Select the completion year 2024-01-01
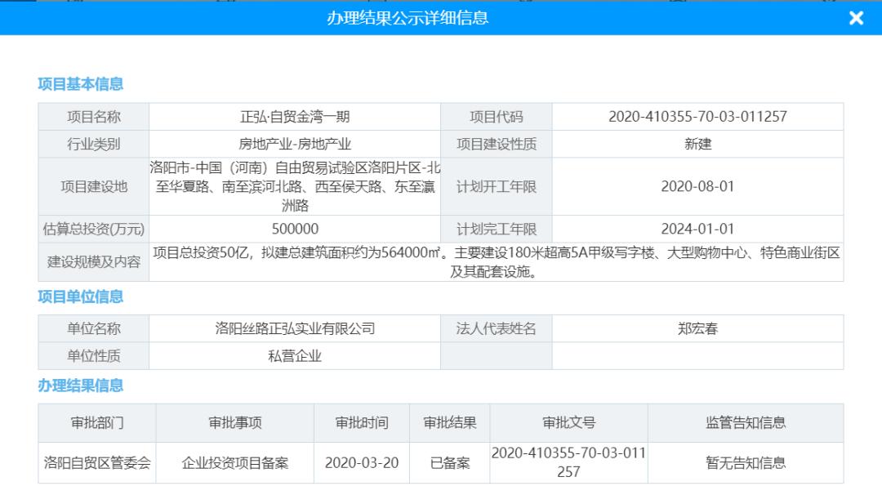Screen dimensions: 882x486 point(698,230)
